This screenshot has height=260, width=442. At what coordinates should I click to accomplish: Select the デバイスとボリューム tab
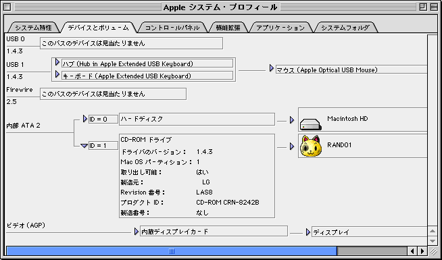[x=99, y=28]
